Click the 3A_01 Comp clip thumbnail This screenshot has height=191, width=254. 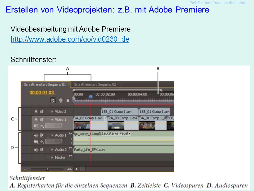click(147, 126)
